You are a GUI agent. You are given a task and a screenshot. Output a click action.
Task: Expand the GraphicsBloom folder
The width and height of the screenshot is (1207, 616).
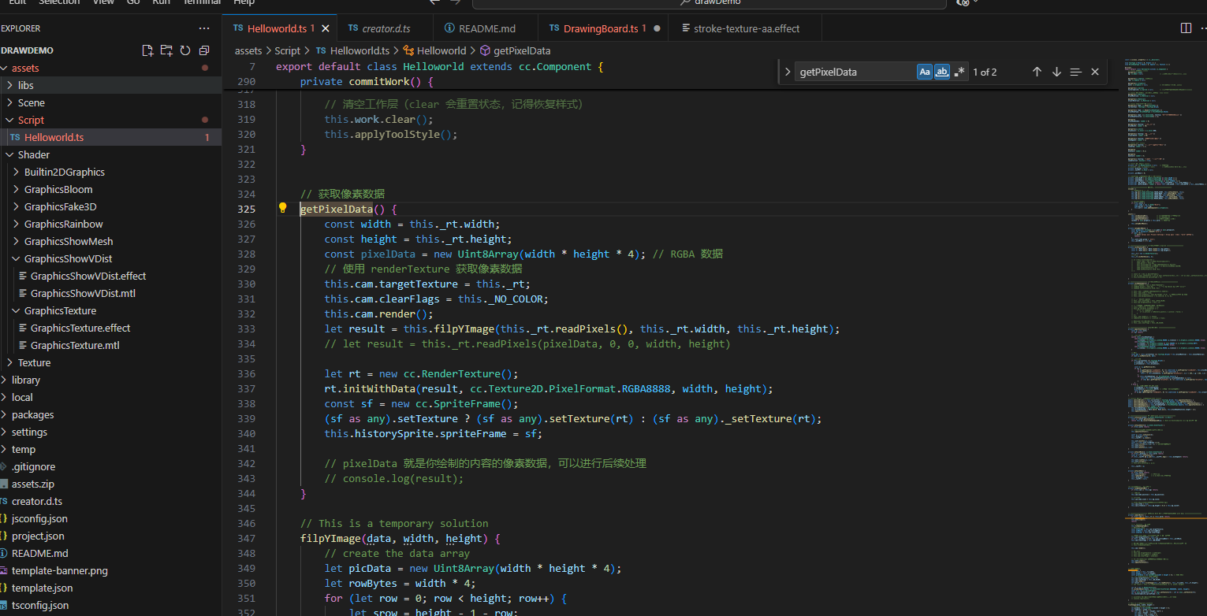pyautogui.click(x=16, y=189)
